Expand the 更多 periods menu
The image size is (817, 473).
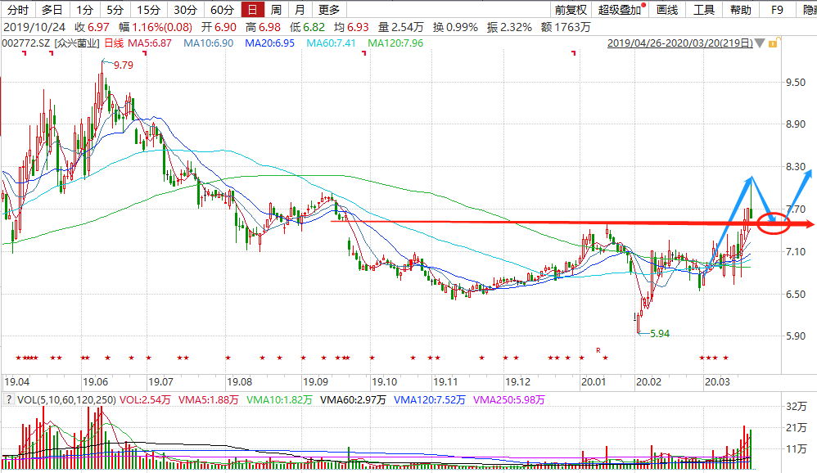[329, 10]
